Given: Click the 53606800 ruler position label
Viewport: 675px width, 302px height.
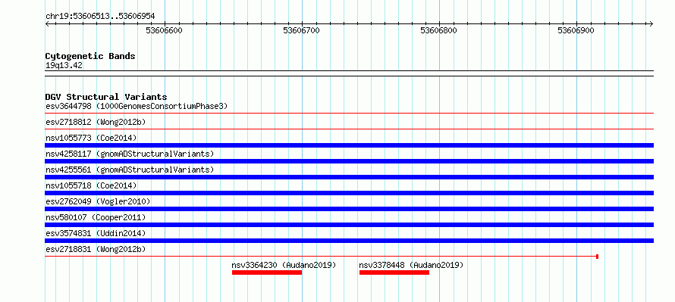Looking at the screenshot, I should 438,30.
